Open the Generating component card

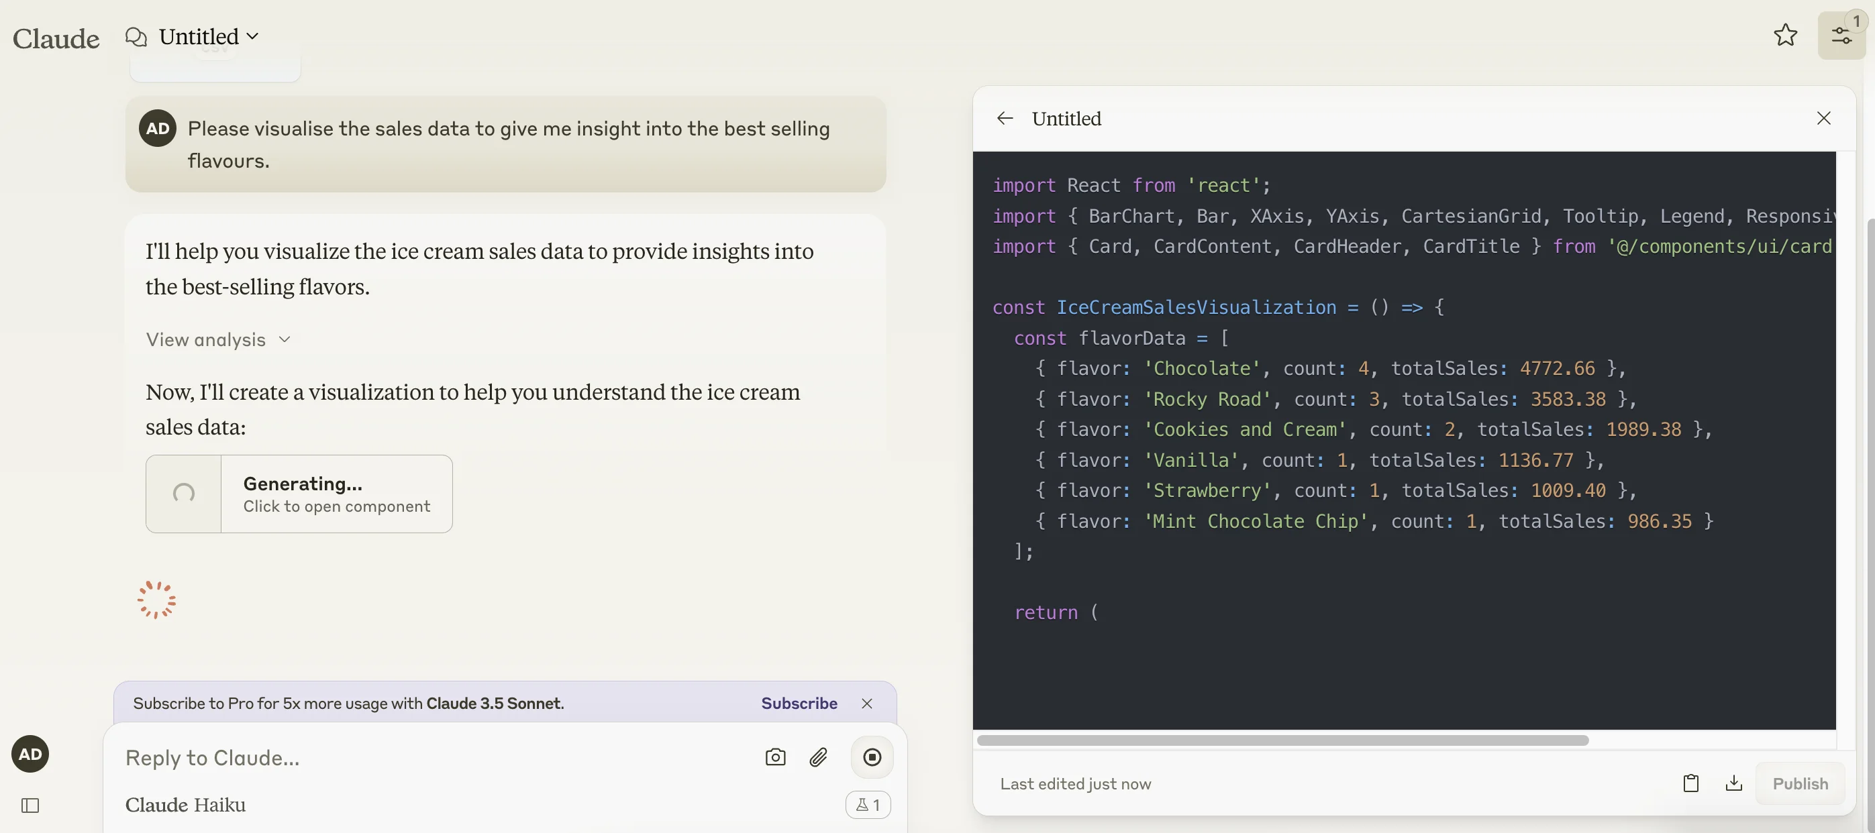pyautogui.click(x=299, y=494)
